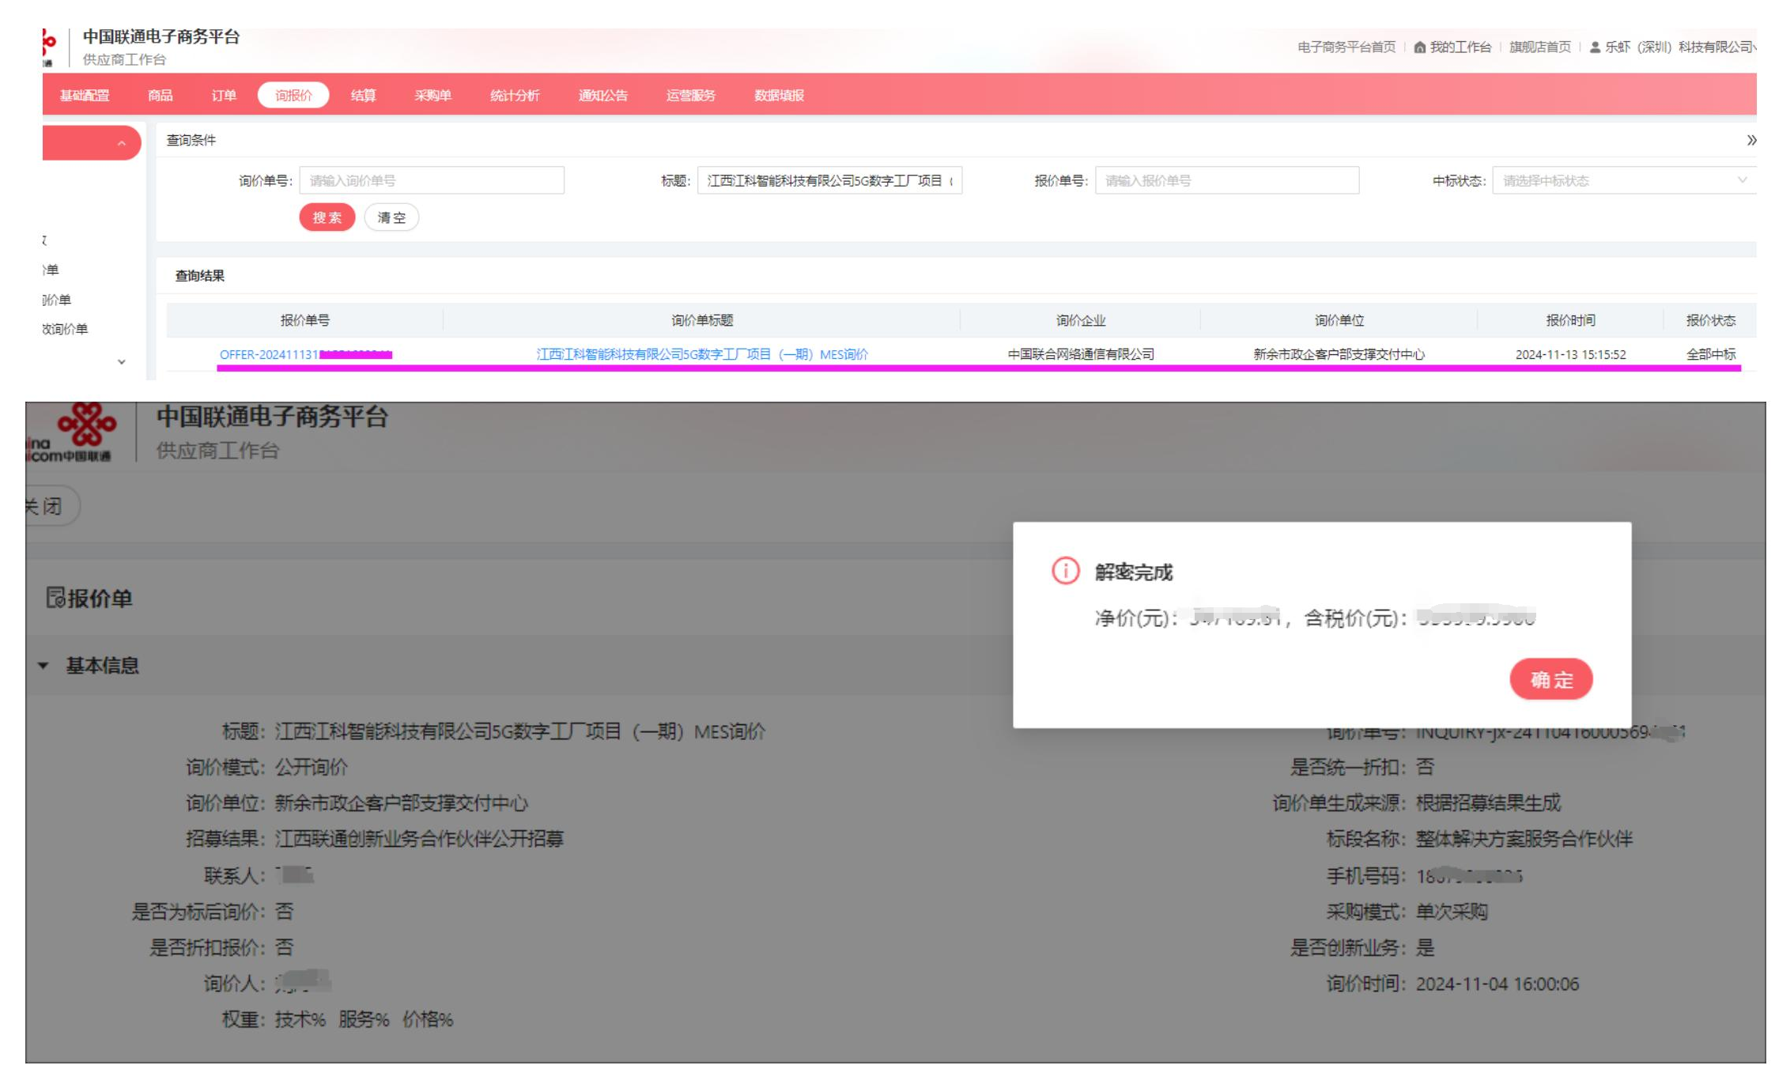This screenshot has height=1069, width=1775.
Task: Collapse the 基本信息 section triangle
Action: [43, 666]
